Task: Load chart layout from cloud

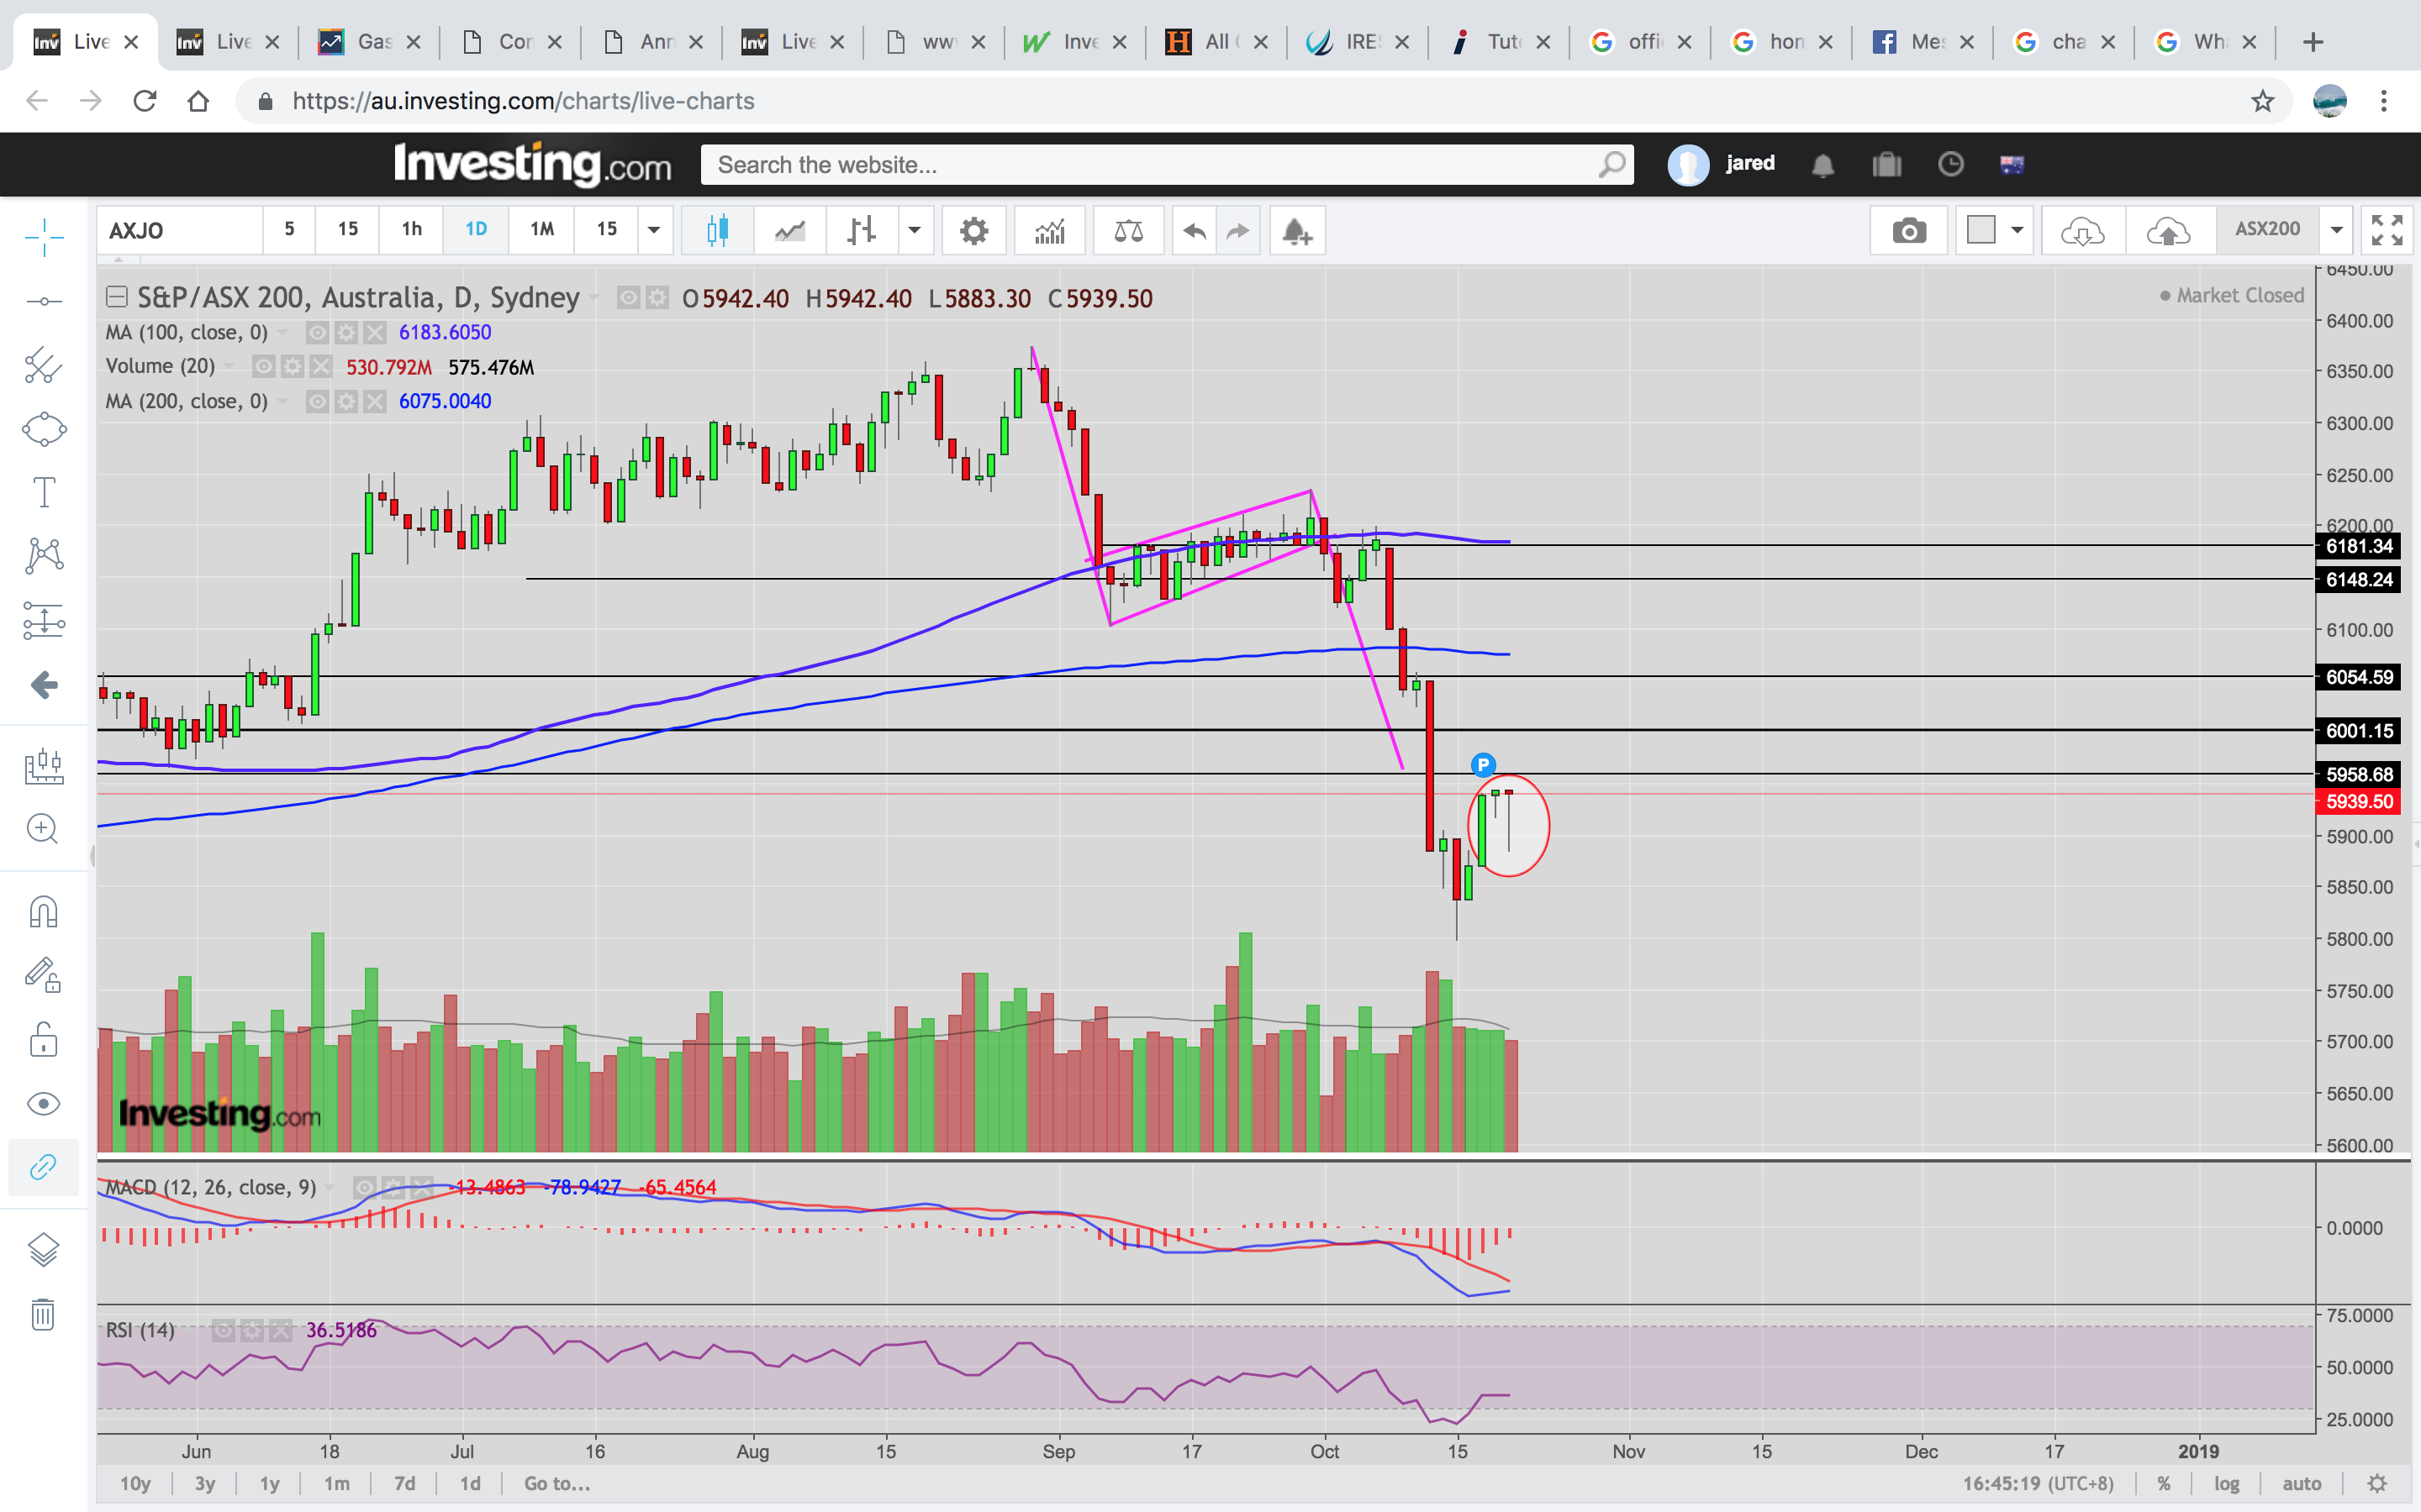Action: (x=2082, y=231)
